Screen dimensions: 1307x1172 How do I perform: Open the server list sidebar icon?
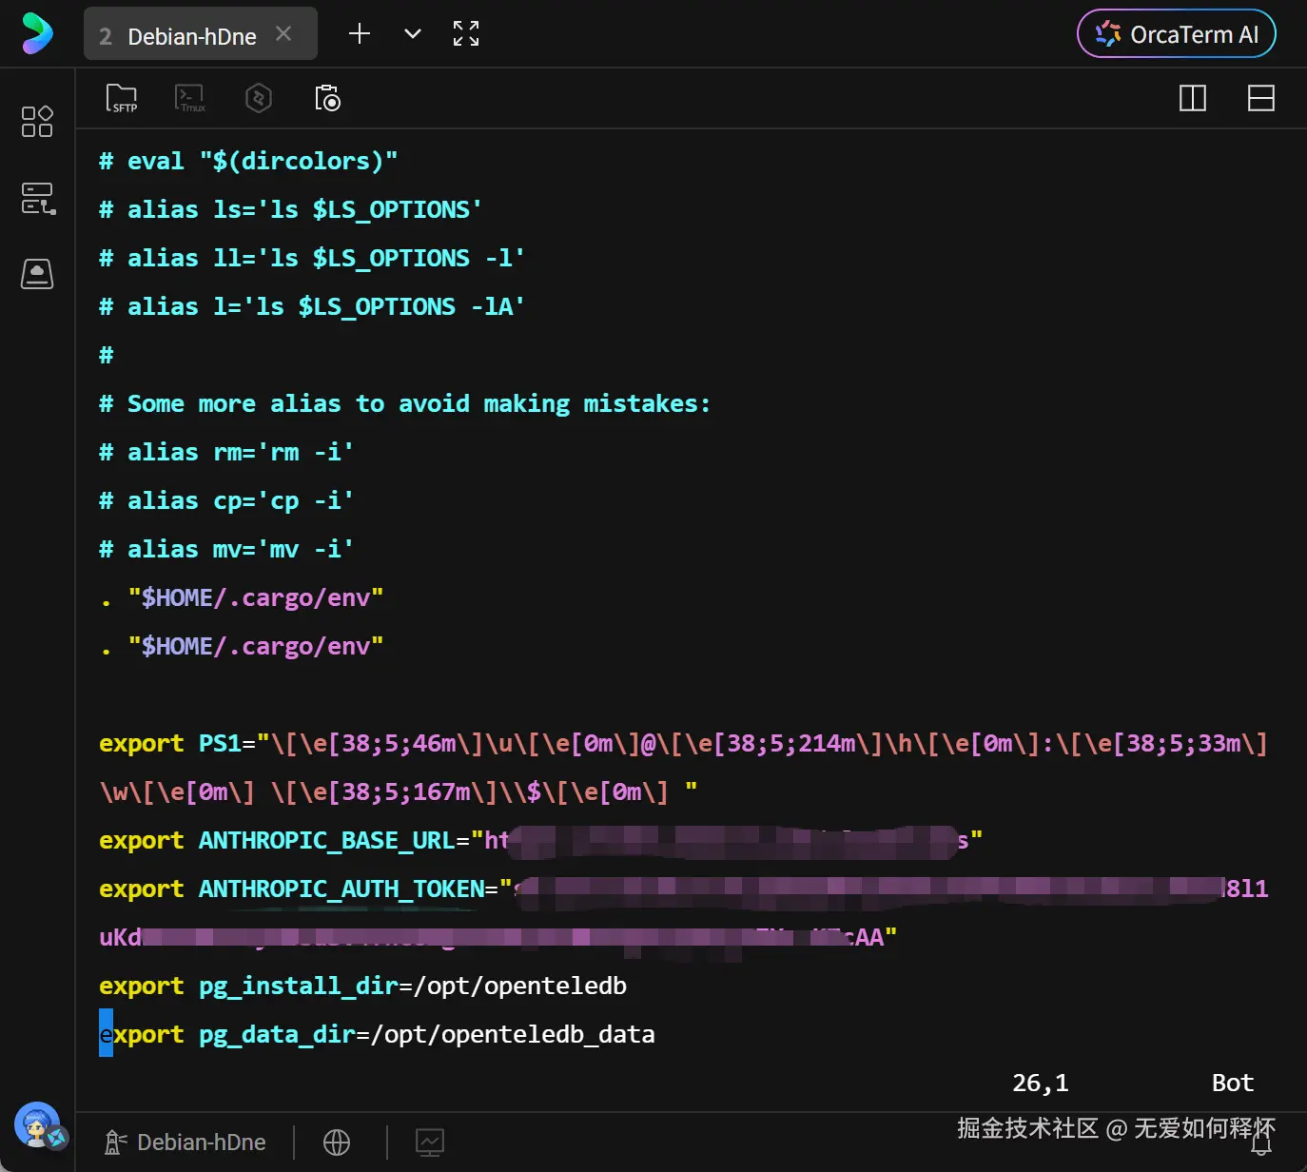click(x=37, y=198)
